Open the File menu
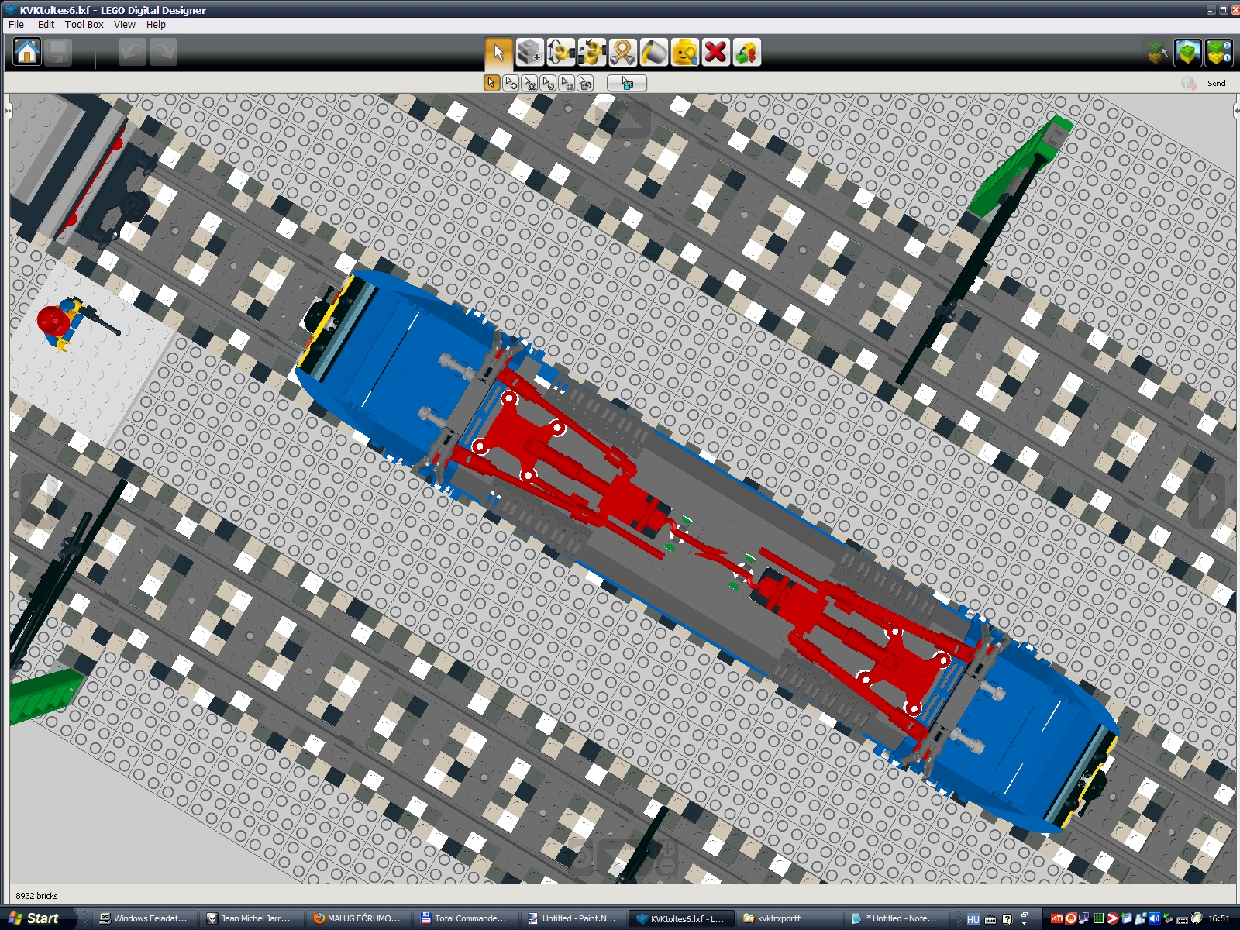Image resolution: width=1240 pixels, height=930 pixels. [15, 25]
